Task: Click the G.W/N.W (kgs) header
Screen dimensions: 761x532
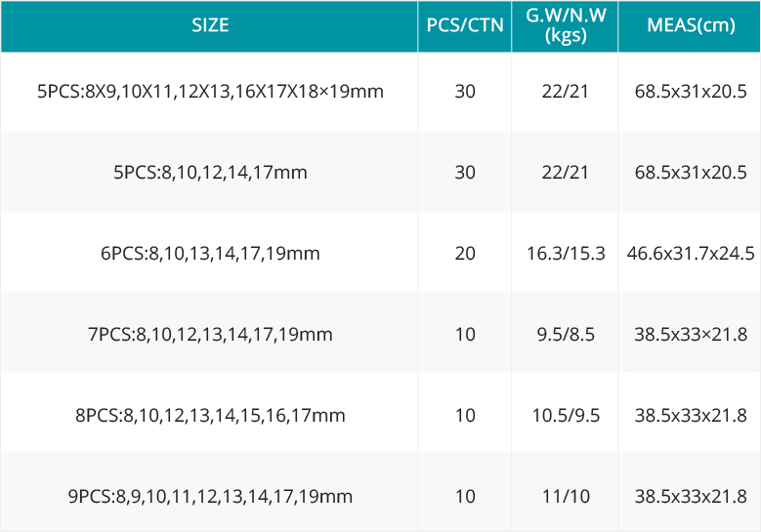Action: coord(566,25)
